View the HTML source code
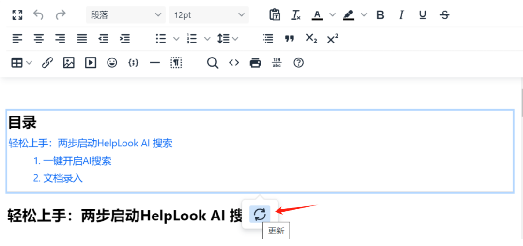Screen dimensions: 523x246 coord(234,62)
